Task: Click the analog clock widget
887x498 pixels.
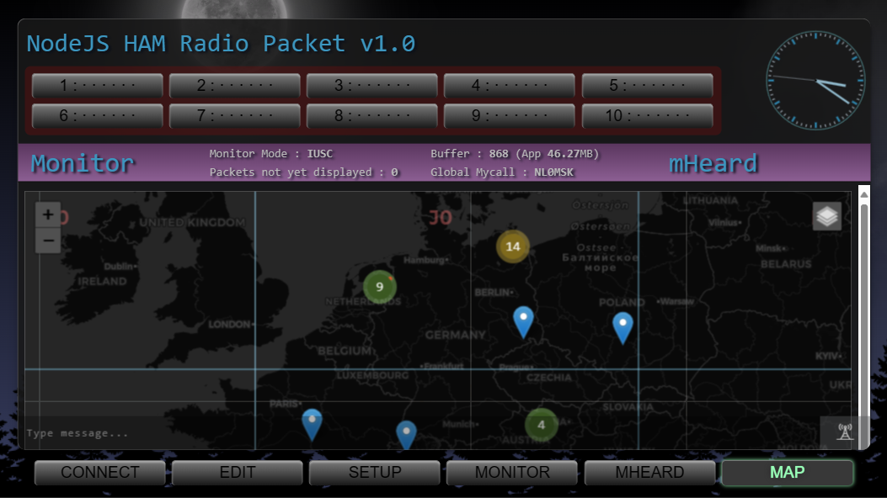Action: tap(815, 80)
